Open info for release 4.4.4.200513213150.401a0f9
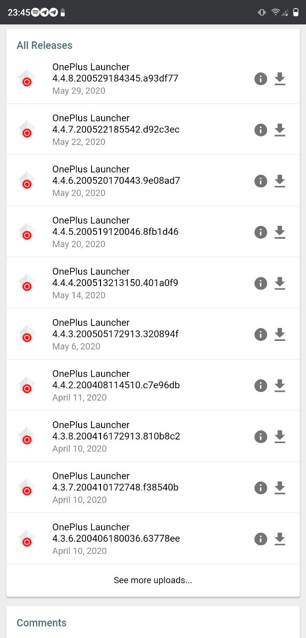The height and width of the screenshot is (638, 306). pos(261,283)
